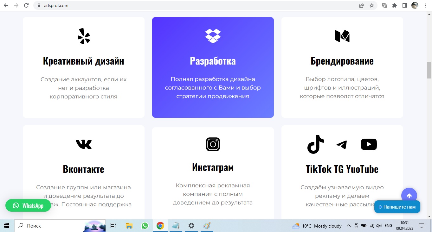
Task: Check battery status in the system tray
Action: (364, 226)
